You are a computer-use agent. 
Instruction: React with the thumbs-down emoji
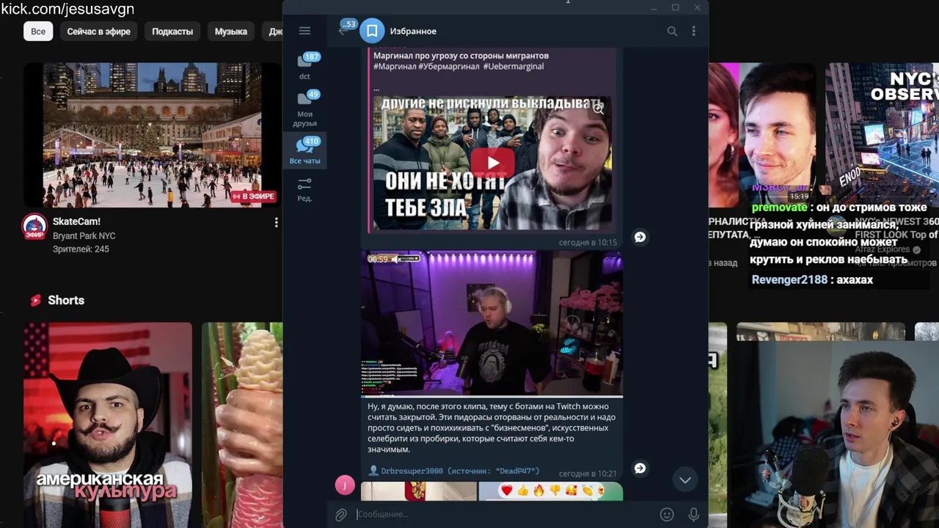[x=555, y=491]
